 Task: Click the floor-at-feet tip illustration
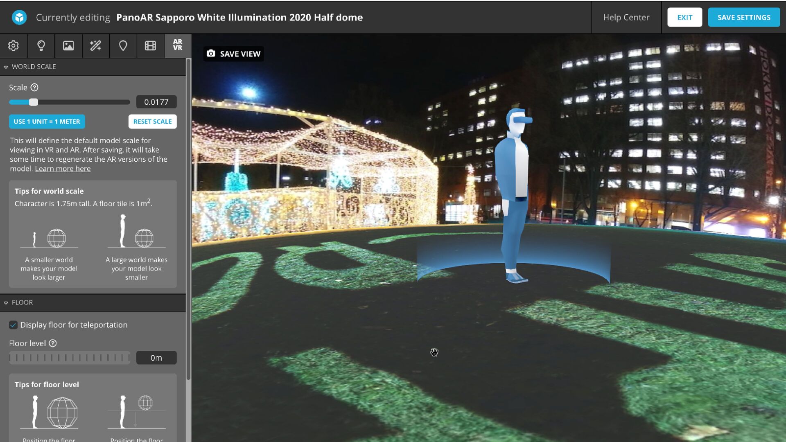click(x=49, y=412)
